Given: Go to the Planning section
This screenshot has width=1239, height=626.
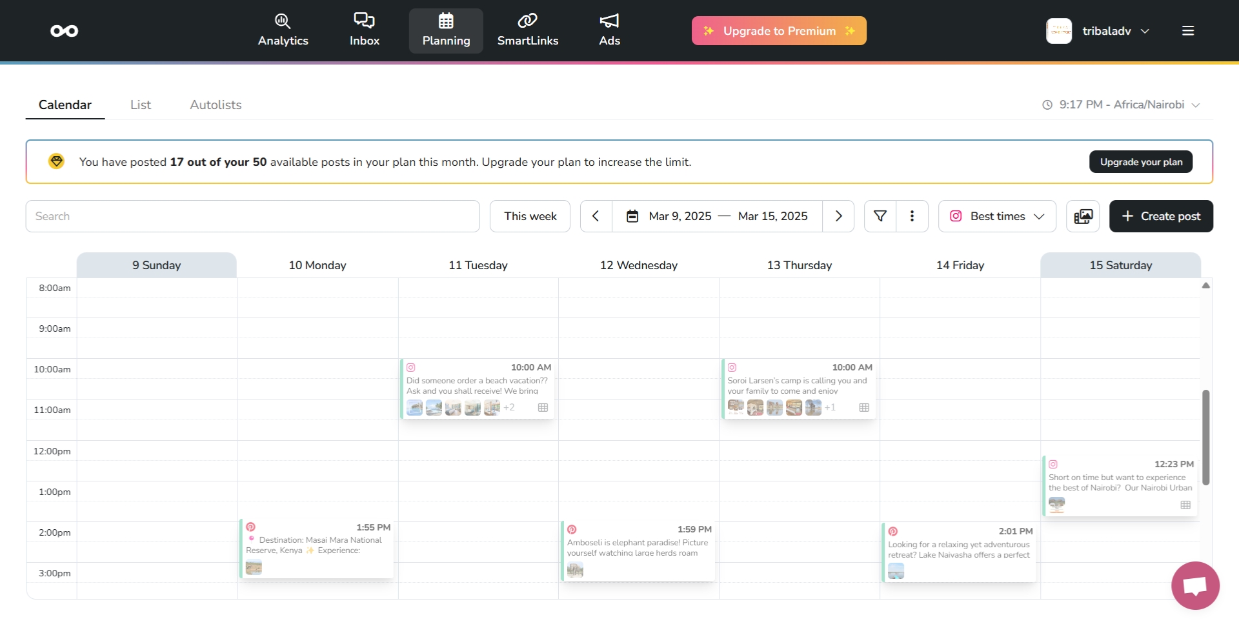Looking at the screenshot, I should coord(446,30).
